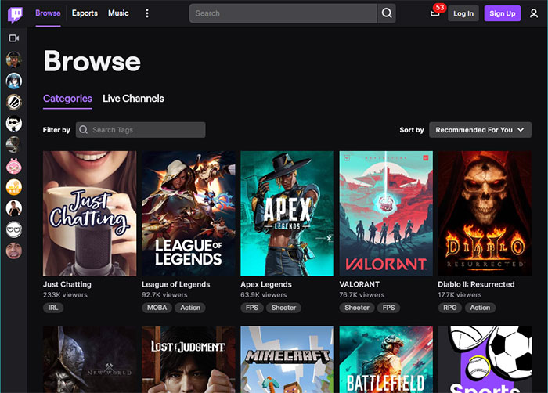Click the MOBA tag under League of Legends
The height and width of the screenshot is (393, 548).
click(x=157, y=308)
